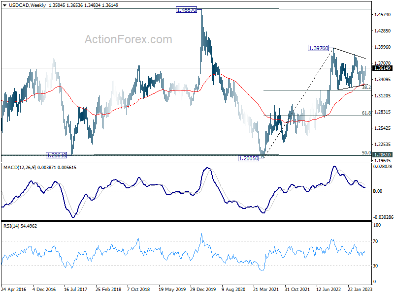
Task: Click the 1.20610 label on left side
Action: [x=57, y=155]
